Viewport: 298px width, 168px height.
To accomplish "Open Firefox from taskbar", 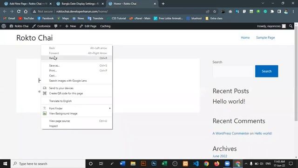I will (217, 164).
